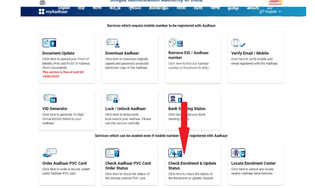Open the VID Generator title link

click(55, 109)
